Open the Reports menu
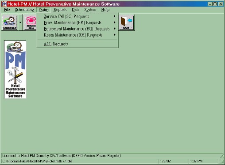Screen dimensions: 225x165 point(60,10)
